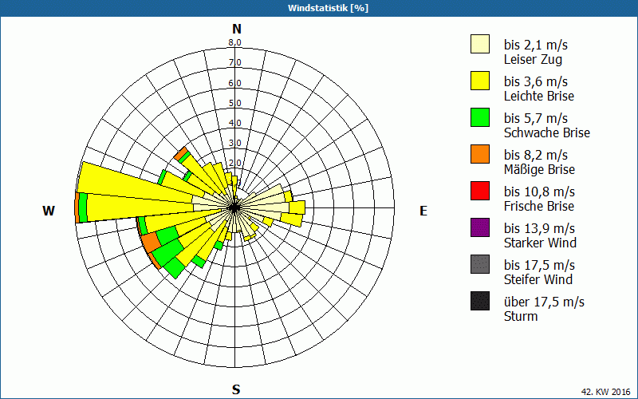Click the '6,0' radial axis value
This screenshot has width=638, height=399.
point(234,83)
